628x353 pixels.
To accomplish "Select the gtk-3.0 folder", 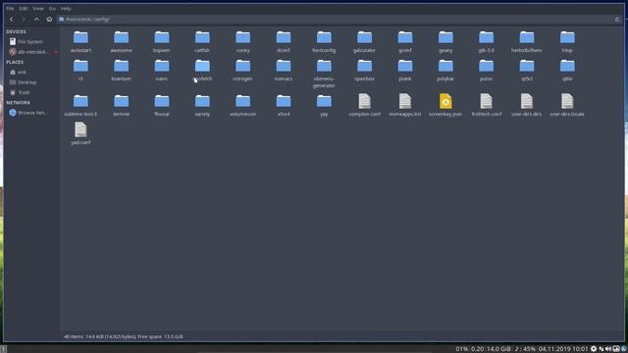I will click(x=487, y=41).
